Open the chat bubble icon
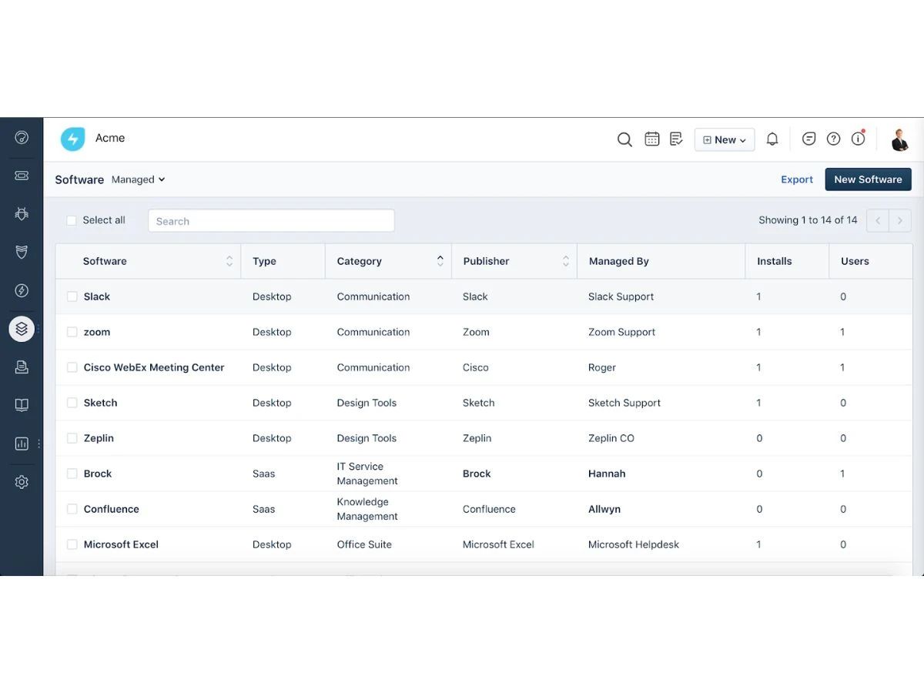 (808, 139)
